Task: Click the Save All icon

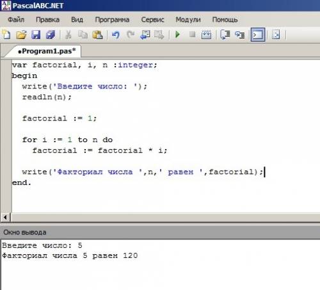Action: 51,35
